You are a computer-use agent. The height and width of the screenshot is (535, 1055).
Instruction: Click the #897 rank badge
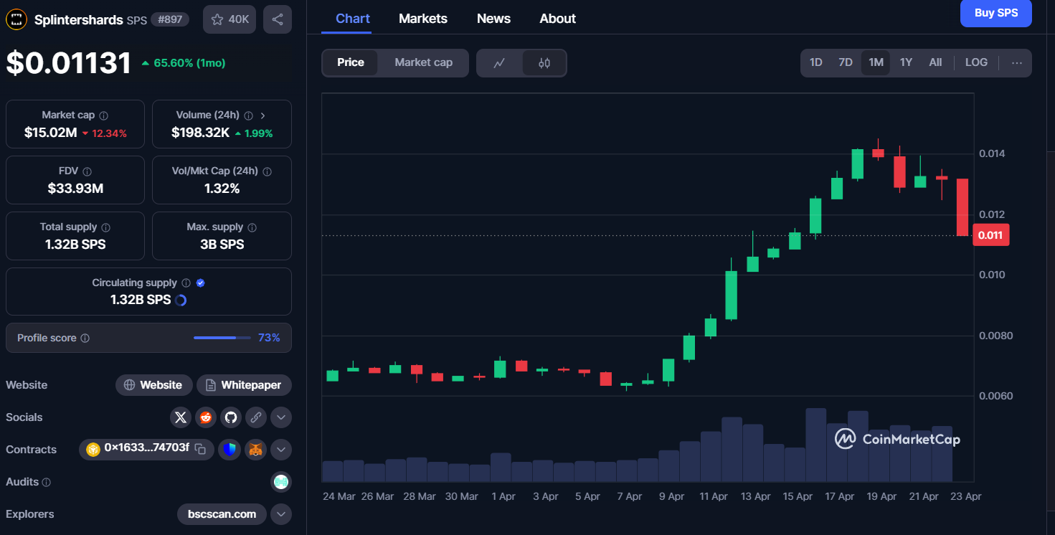170,19
